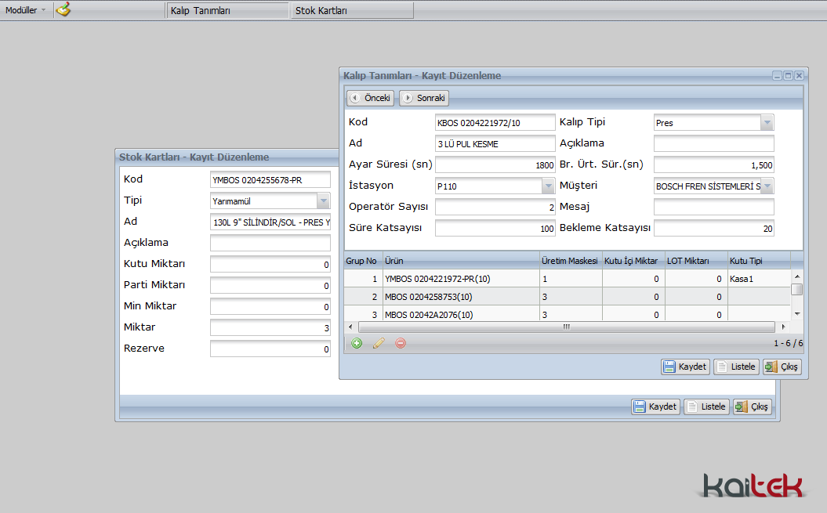Go to next record with Sonraki

(424, 98)
